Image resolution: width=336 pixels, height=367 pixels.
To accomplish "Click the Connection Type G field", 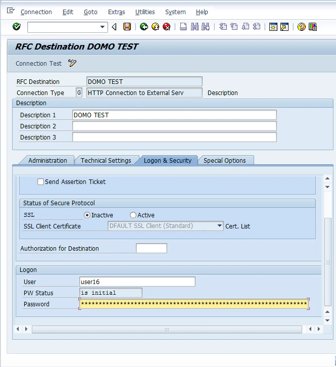I will (79, 93).
